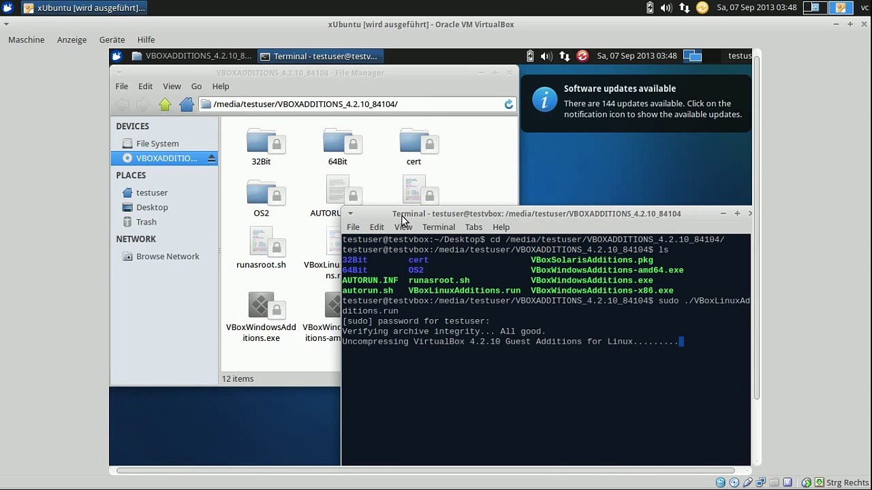
Task: Click VirtualBox horizontal scrollbar
Action: 425,470
